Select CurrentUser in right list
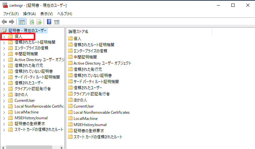Screen dimensions: 255x149 click(x=84, y=106)
